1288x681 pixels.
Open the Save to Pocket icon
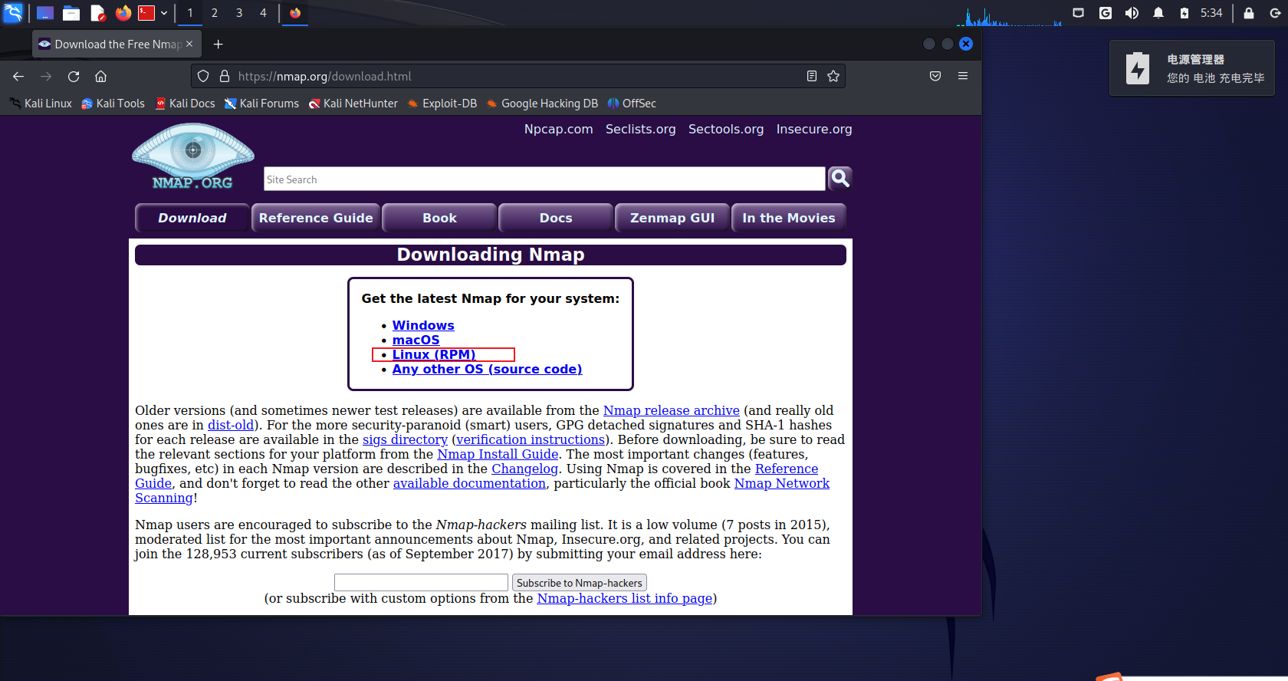coord(935,76)
